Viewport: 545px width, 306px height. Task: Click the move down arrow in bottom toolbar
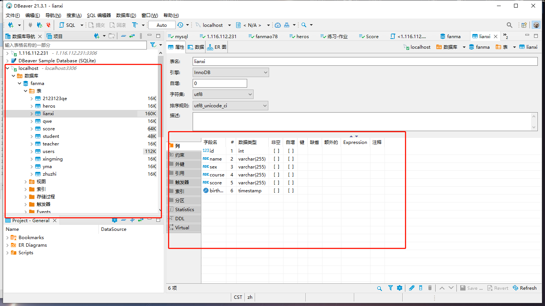pyautogui.click(x=451, y=288)
